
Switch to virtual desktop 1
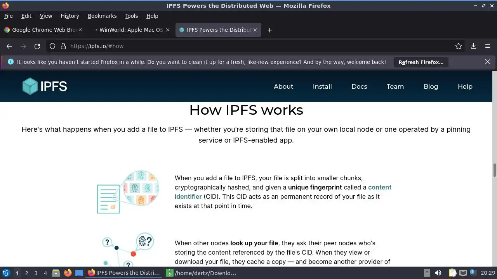click(17, 273)
